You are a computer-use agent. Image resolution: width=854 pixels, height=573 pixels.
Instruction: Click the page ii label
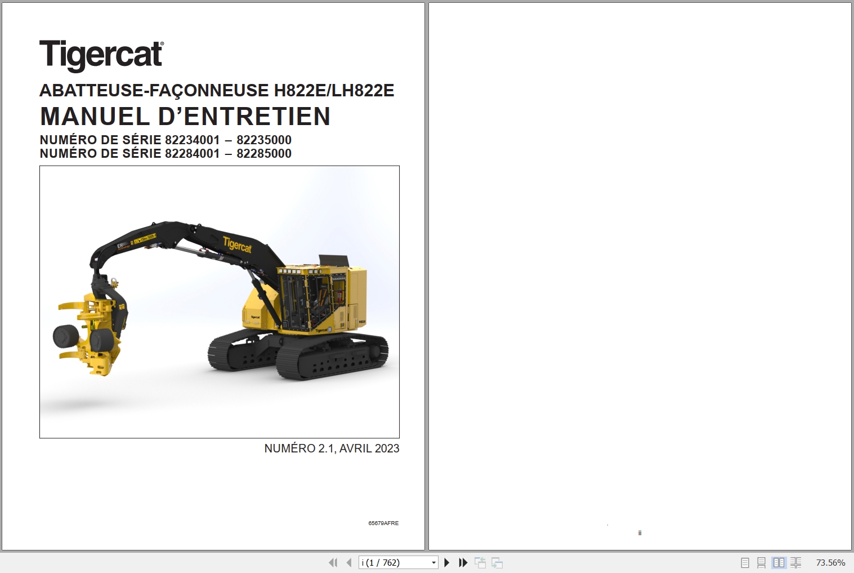point(639,532)
